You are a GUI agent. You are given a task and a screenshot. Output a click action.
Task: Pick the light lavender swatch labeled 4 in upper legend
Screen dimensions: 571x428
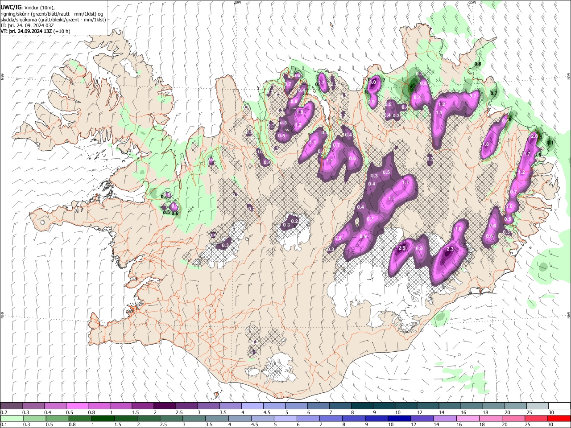[x=252, y=406]
